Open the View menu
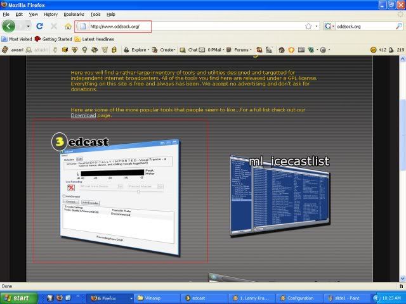Viewport: 406px width, 304px height. [x=33, y=14]
